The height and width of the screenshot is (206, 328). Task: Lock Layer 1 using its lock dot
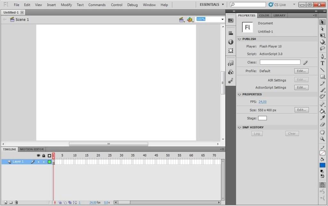pos(44,162)
